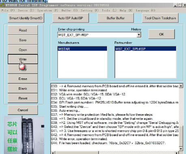Click the log scrollbar up arrow
This screenshot has width=186, height=154.
click(x=181, y=86)
